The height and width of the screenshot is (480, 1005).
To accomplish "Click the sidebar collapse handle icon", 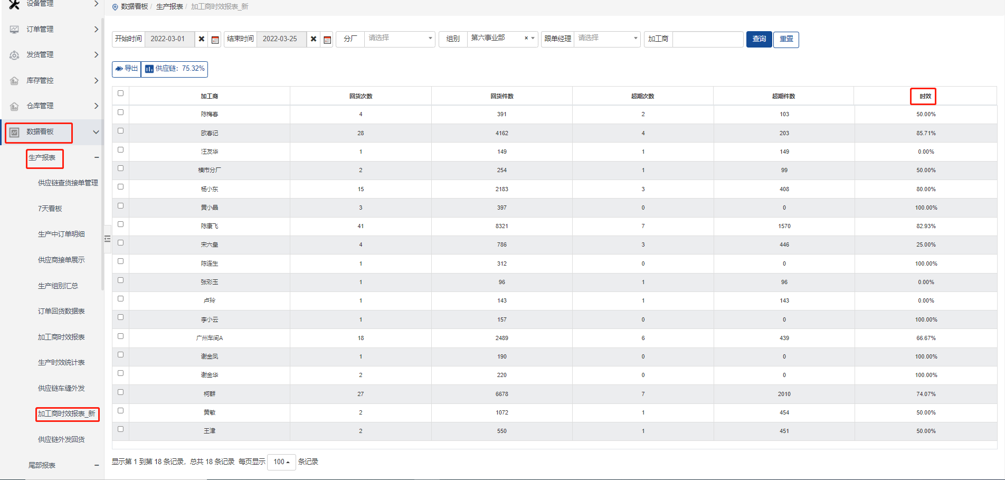I will tap(107, 239).
